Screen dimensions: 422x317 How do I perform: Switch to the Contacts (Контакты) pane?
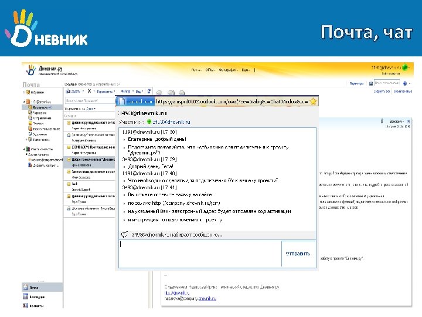[x=42, y=306]
